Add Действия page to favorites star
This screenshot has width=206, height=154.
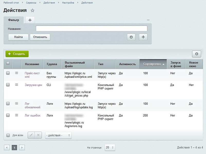pos(32,11)
